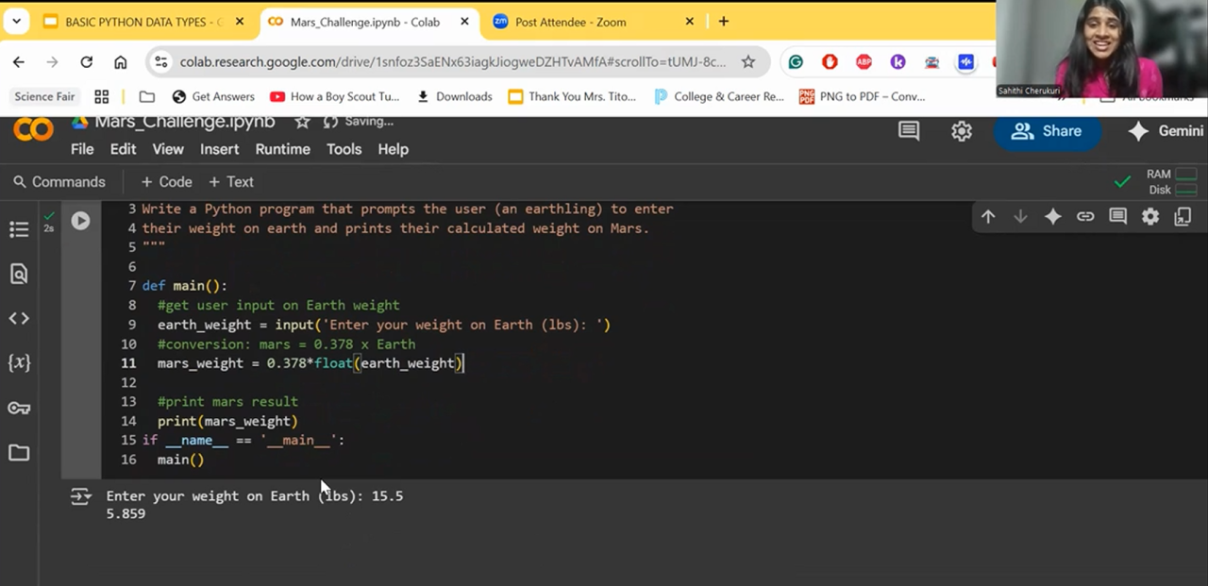Screen dimensions: 1208x586
Task: Reload the browser page
Action: pos(86,62)
